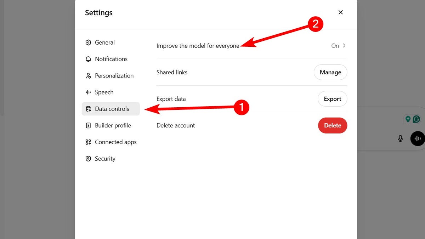425x239 pixels.
Task: Click the Export data button
Action: coord(332,99)
